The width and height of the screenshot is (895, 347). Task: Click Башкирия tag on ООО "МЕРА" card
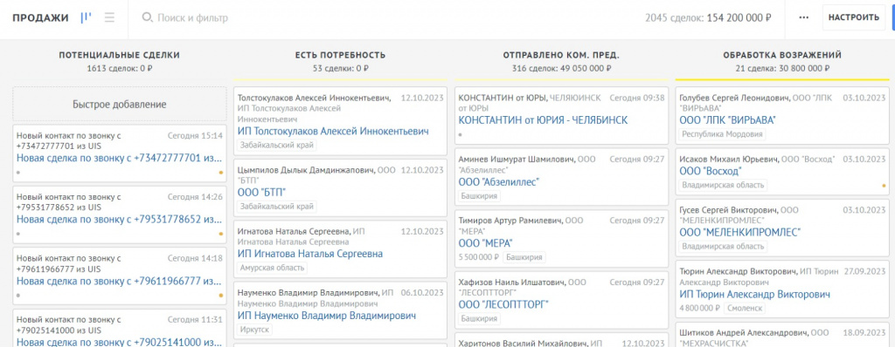point(524,257)
